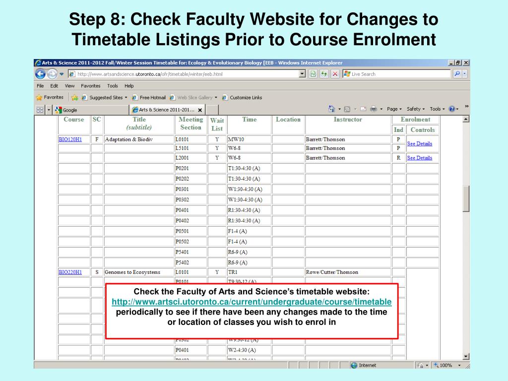Expand the address bar history dropdown
This screenshot has width=508, height=381.
click(x=302, y=74)
